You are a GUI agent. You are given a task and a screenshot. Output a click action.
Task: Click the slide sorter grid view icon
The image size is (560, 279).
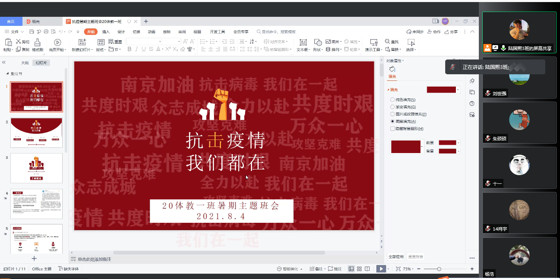tap(359, 269)
